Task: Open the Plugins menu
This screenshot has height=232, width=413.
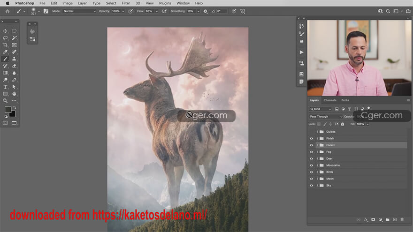Action: pyautogui.click(x=165, y=3)
